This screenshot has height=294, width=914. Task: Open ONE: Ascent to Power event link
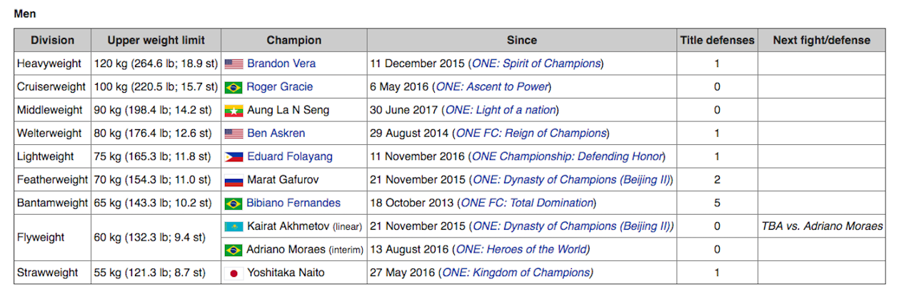(x=492, y=87)
